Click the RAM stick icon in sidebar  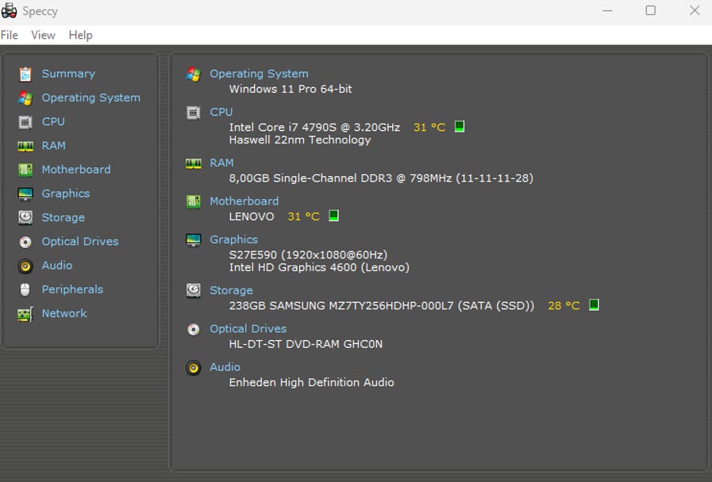(x=25, y=146)
